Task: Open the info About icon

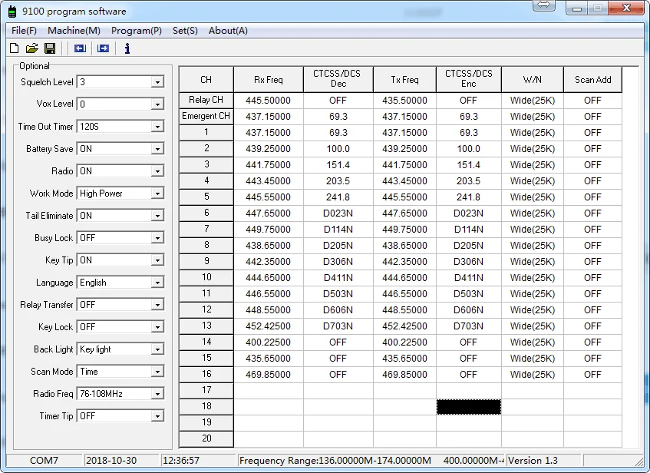Action: tap(127, 48)
